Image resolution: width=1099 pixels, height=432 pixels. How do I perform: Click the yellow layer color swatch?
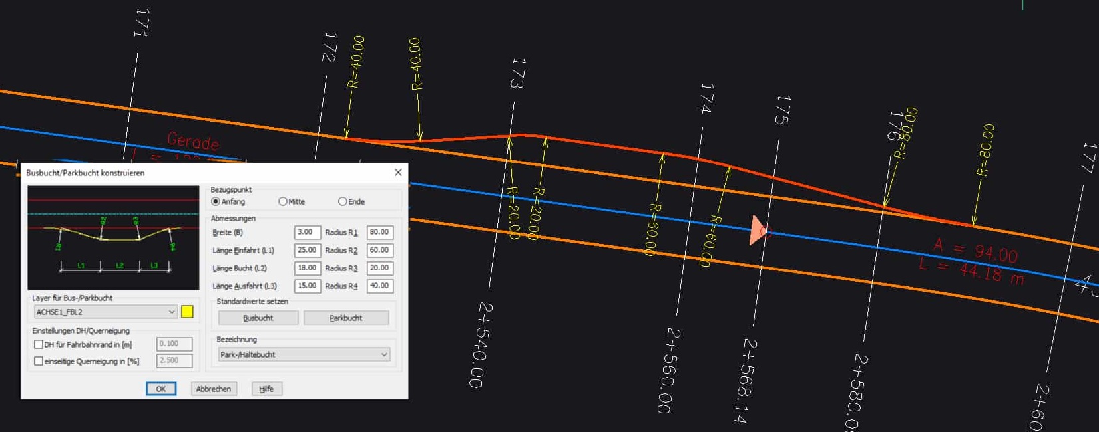click(x=187, y=312)
